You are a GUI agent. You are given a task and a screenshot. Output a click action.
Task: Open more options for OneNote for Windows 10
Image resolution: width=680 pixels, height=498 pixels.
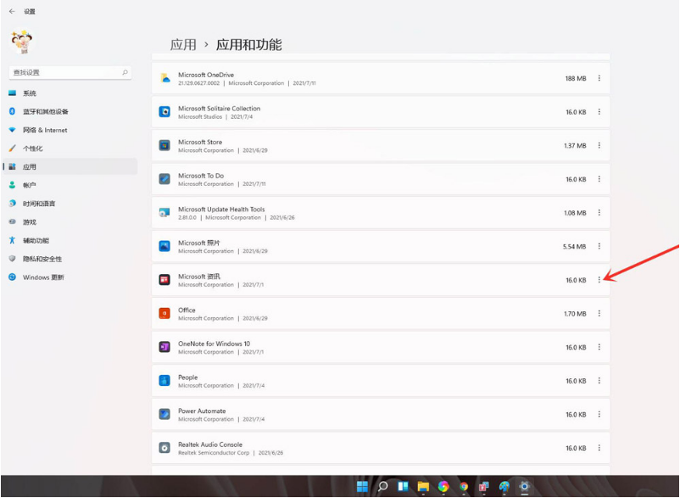coord(599,347)
